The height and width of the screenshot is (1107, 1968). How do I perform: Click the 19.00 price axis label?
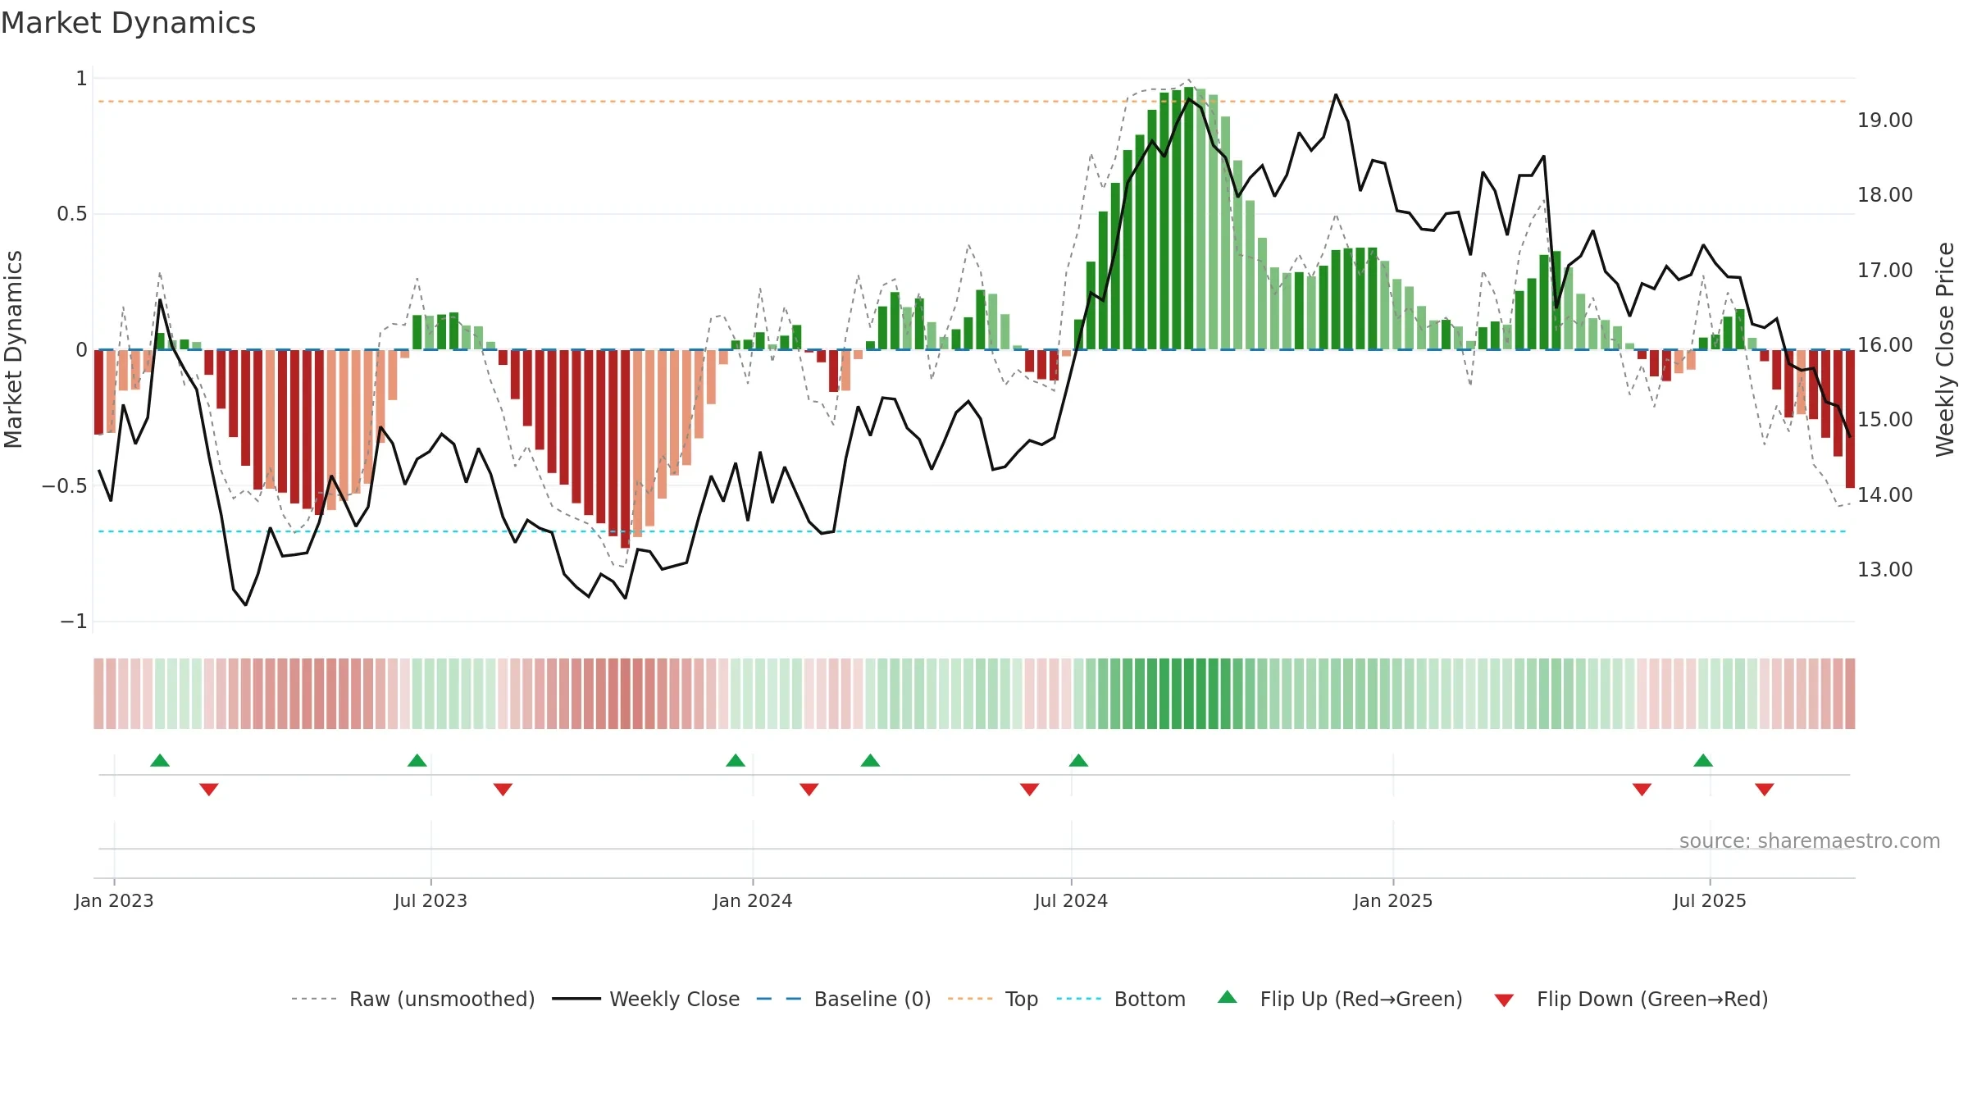pos(1885,121)
